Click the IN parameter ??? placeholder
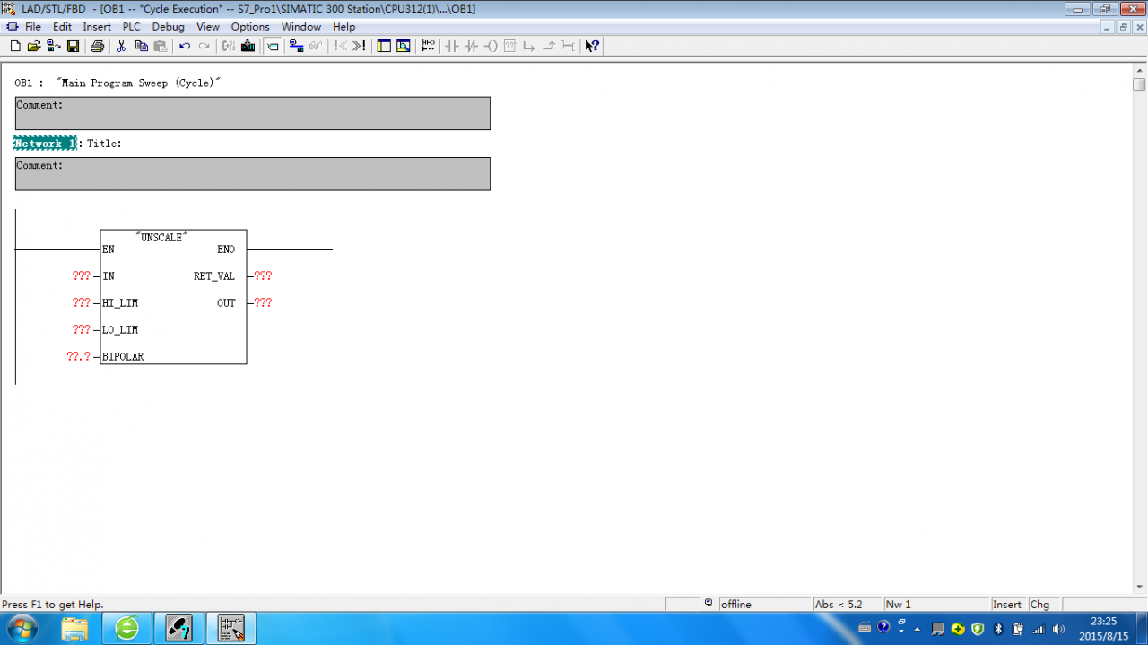 click(82, 276)
